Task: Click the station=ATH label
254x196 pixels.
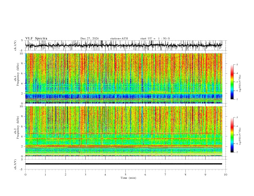Action: click(119, 38)
